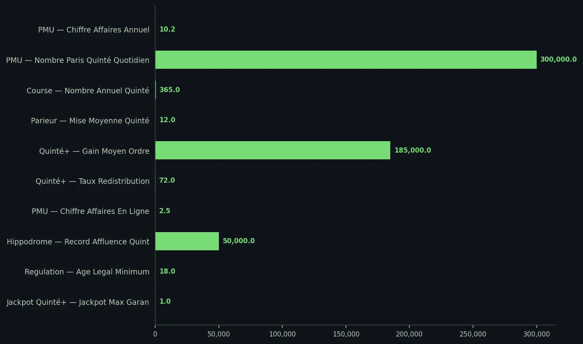Click the 100,000 x-axis tick label

point(282,334)
